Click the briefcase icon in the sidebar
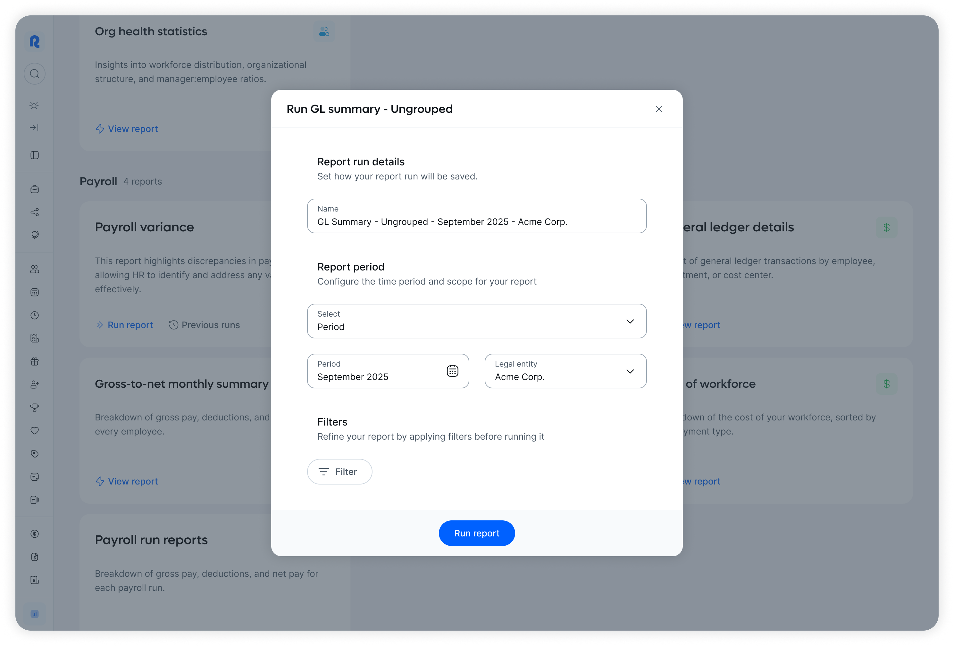The image size is (954, 646). [x=35, y=189]
